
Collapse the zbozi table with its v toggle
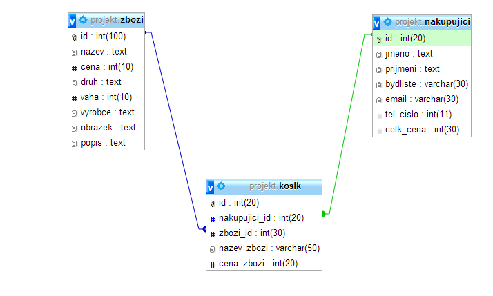coord(72,20)
